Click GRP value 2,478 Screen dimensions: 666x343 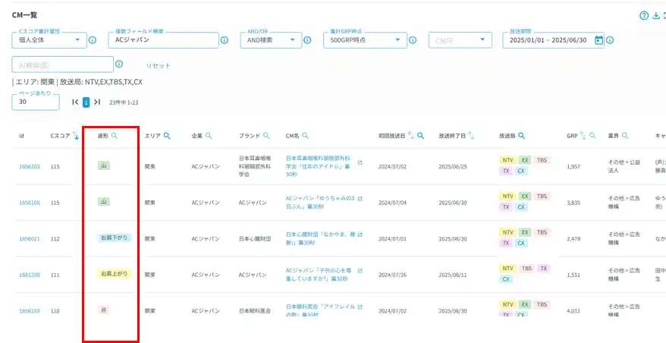click(x=573, y=238)
